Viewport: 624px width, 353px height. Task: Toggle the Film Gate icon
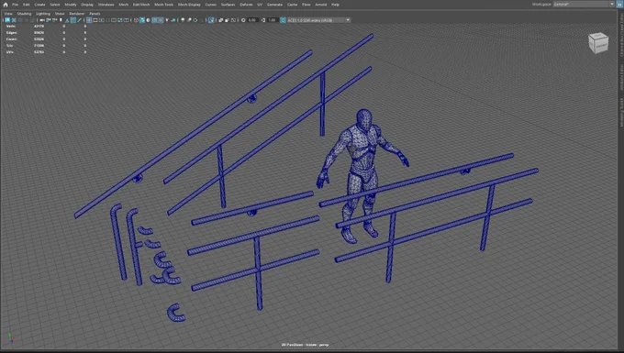pyautogui.click(x=95, y=20)
